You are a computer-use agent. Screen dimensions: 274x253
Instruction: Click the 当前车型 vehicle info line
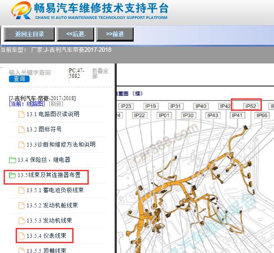pos(56,50)
